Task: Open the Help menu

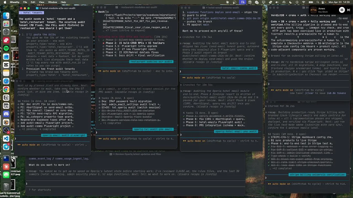Action: pyautogui.click(x=63, y=2)
